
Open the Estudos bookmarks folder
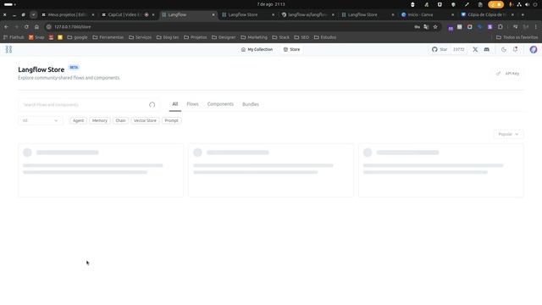pos(325,37)
